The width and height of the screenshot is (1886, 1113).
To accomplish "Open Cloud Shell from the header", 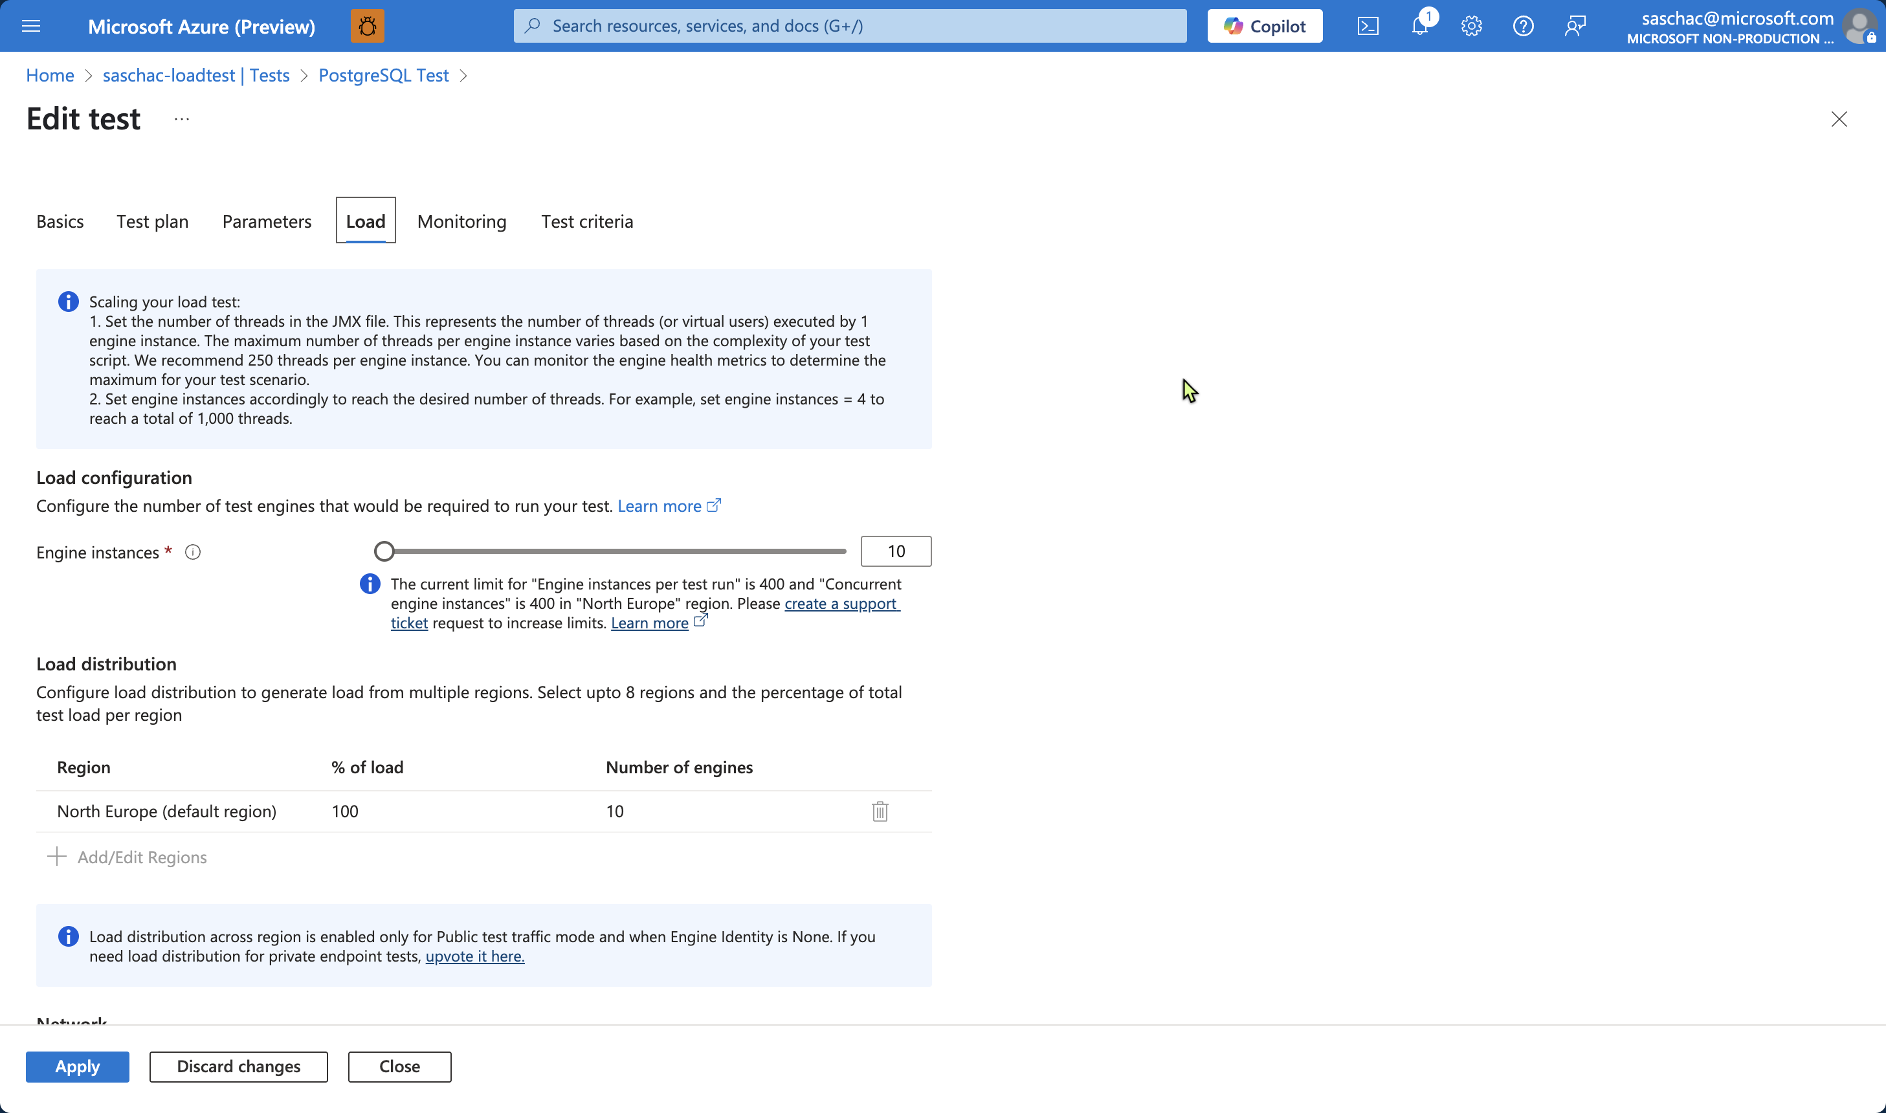I will click(1368, 27).
